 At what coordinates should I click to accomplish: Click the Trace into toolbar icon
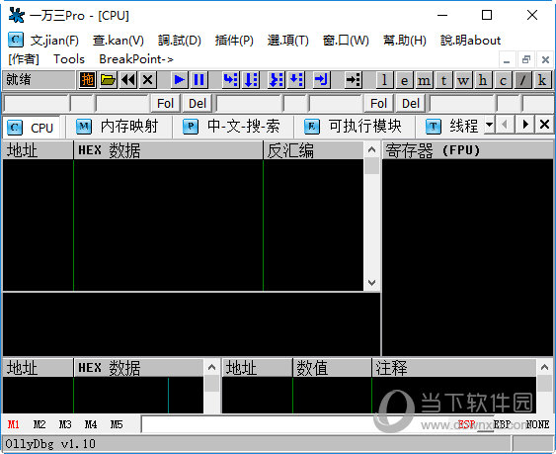coord(277,80)
